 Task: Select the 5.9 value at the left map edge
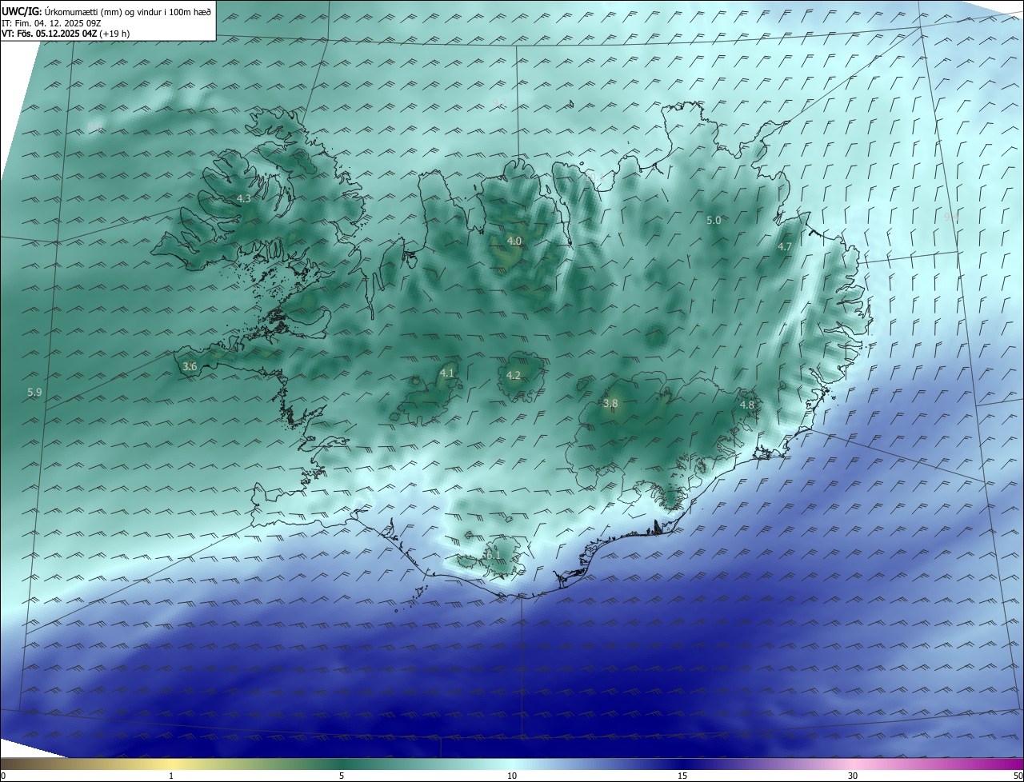tap(34, 392)
